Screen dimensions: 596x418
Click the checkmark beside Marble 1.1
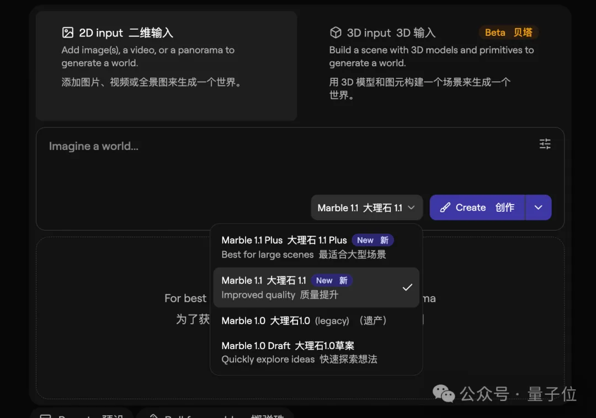407,287
